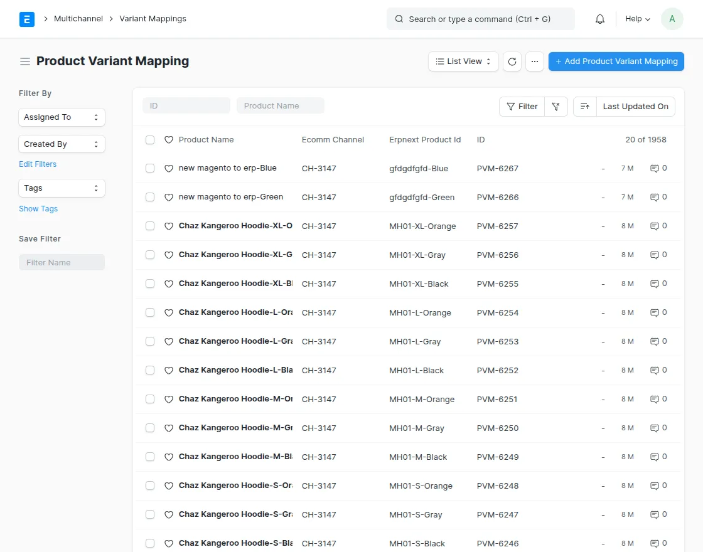Collapse the sidebar with the hamburger icon
Image resolution: width=703 pixels, height=552 pixels.
coord(24,61)
